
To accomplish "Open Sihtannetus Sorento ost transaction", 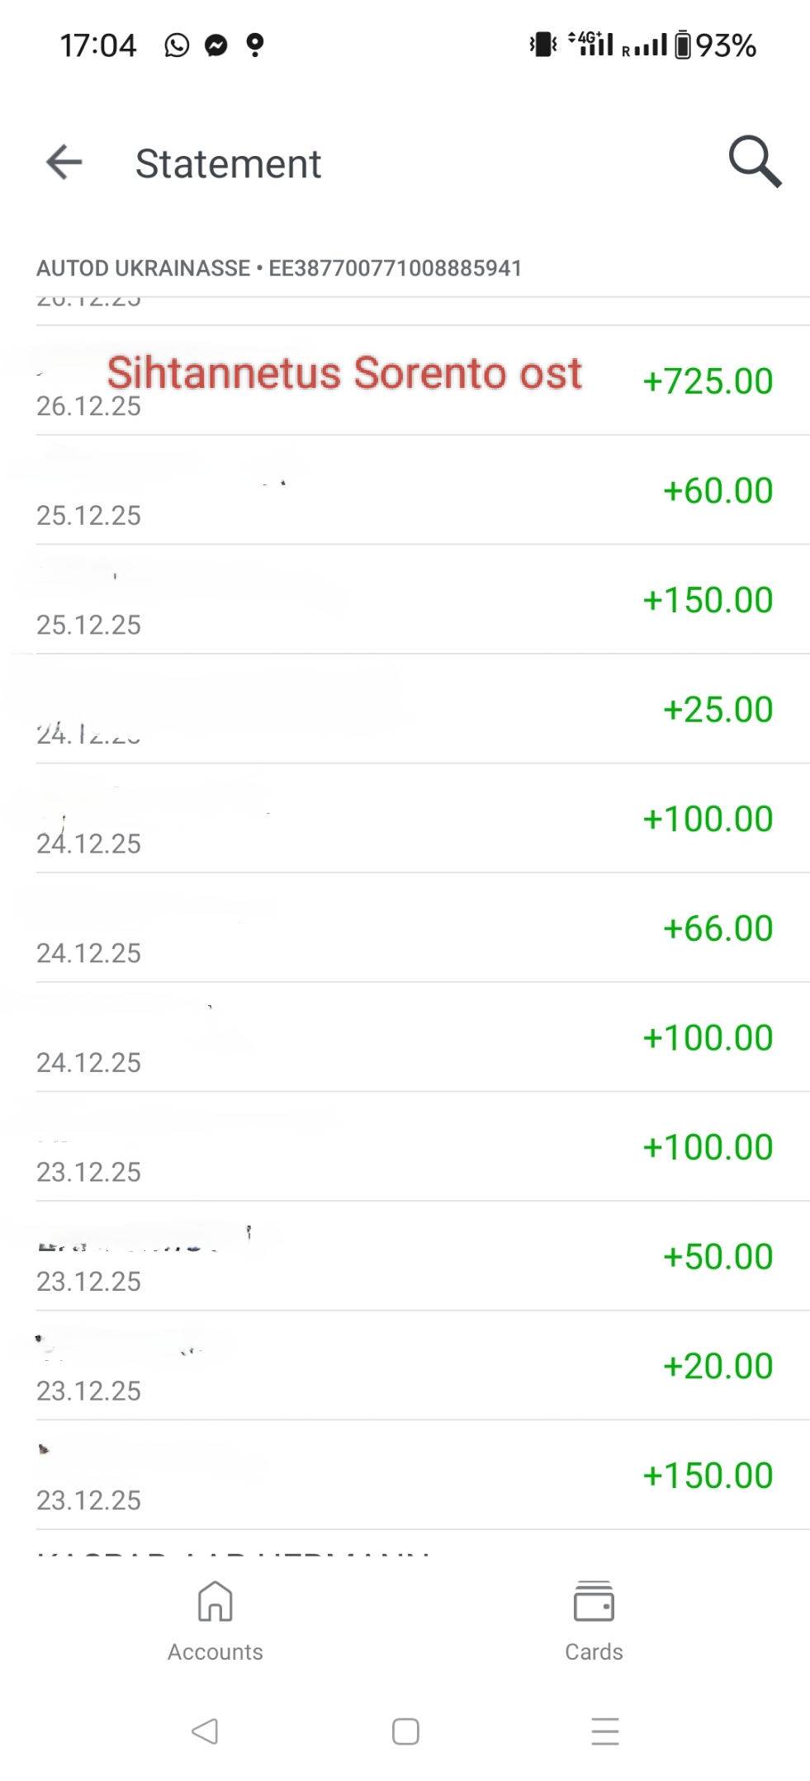I will 344,373.
